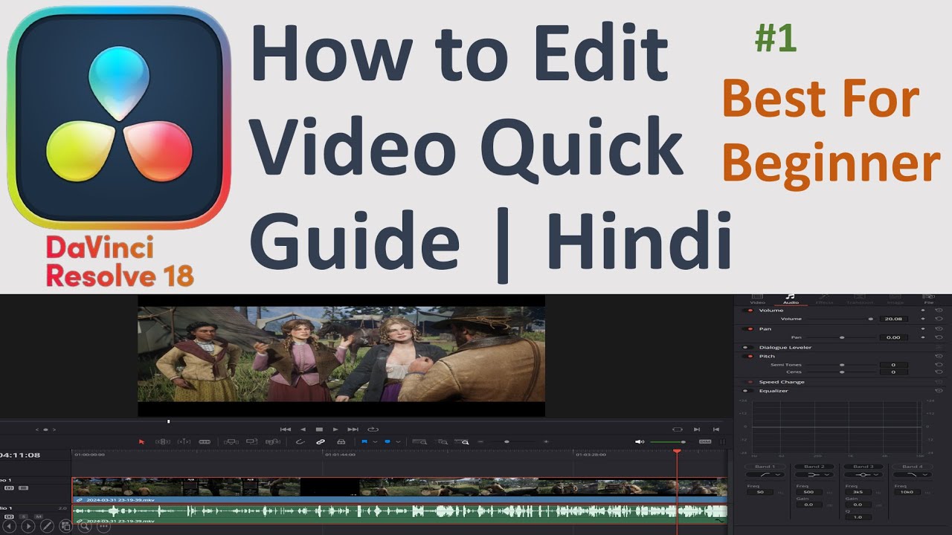Screen dimensions: 952x535
Task: Open Band 2 filter type dropdown
Action: coord(813,474)
